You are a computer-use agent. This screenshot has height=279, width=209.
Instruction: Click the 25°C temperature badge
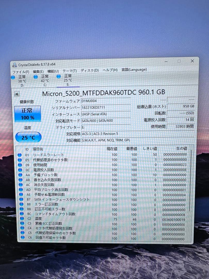coord(28,137)
